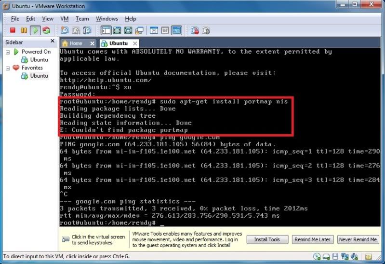This screenshot has width=385, height=264.
Task: Click the Quick Switch mode icon
Action: 117,30
